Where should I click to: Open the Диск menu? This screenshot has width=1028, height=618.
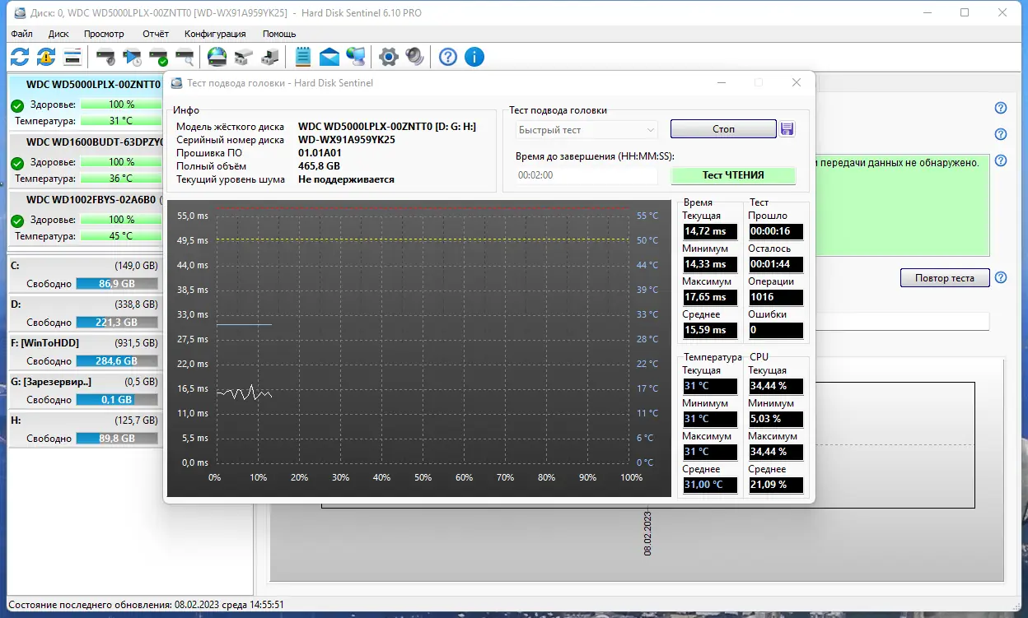pos(58,34)
